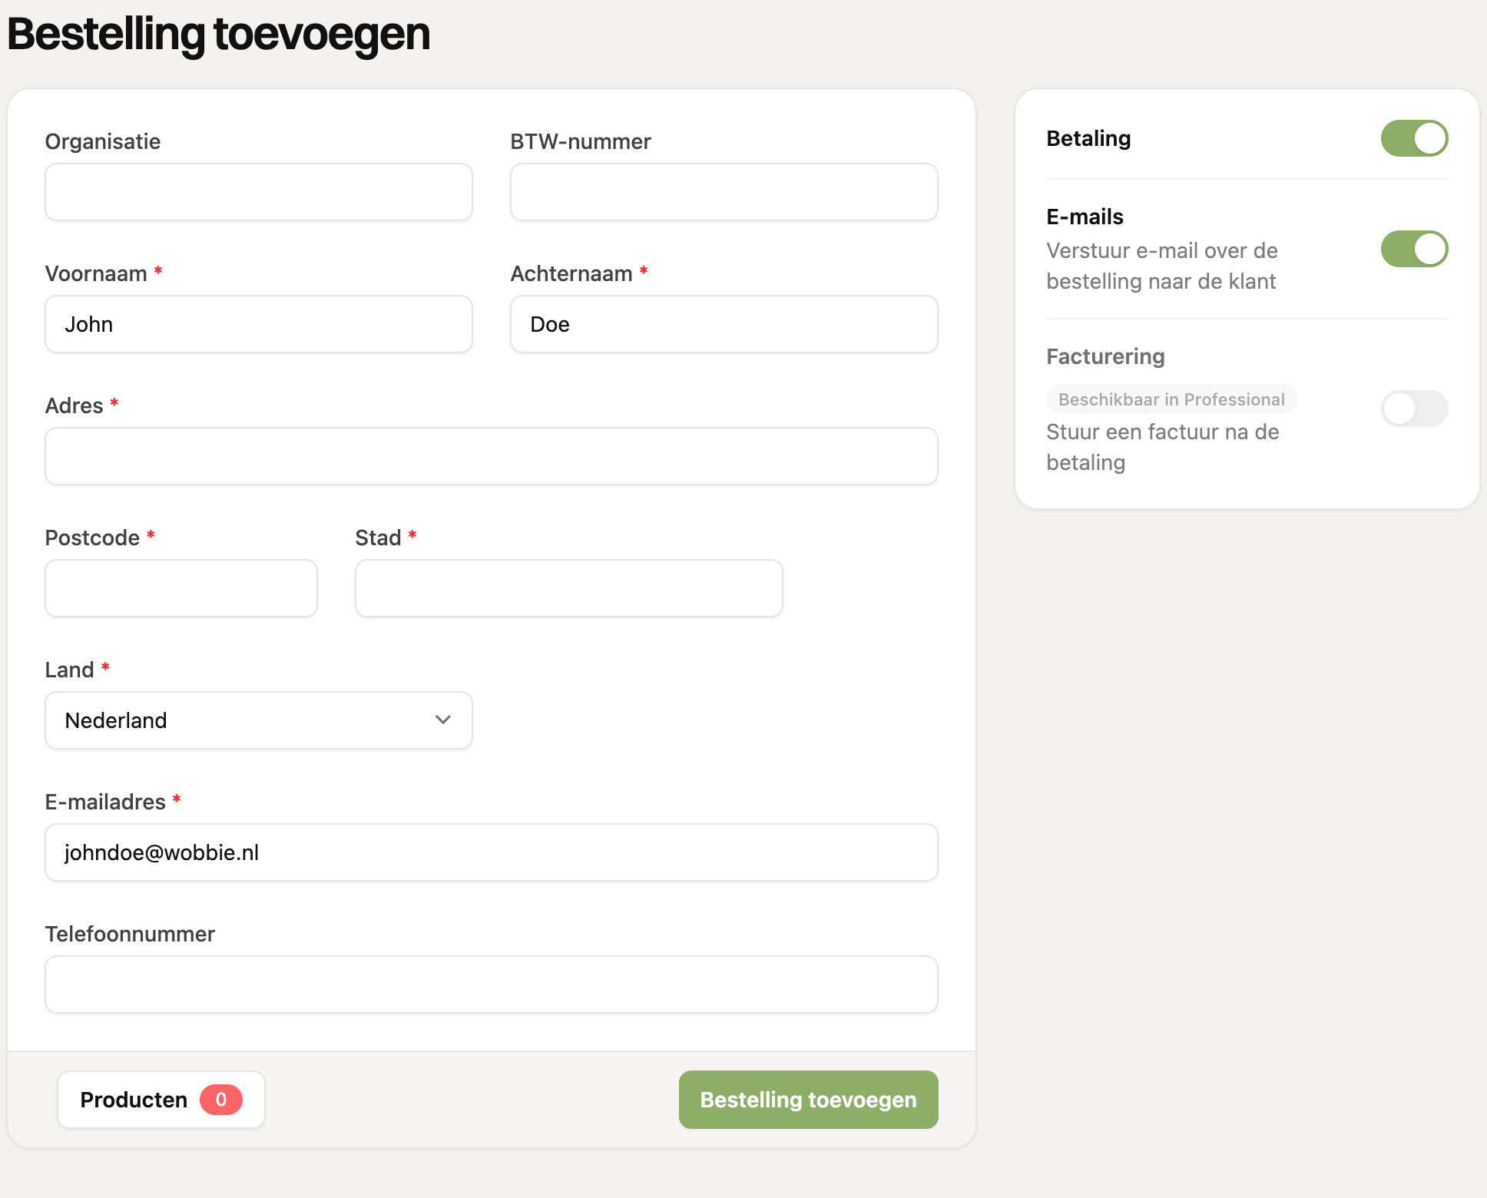
Task: Disable the E-mails switch
Action: pos(1414,249)
